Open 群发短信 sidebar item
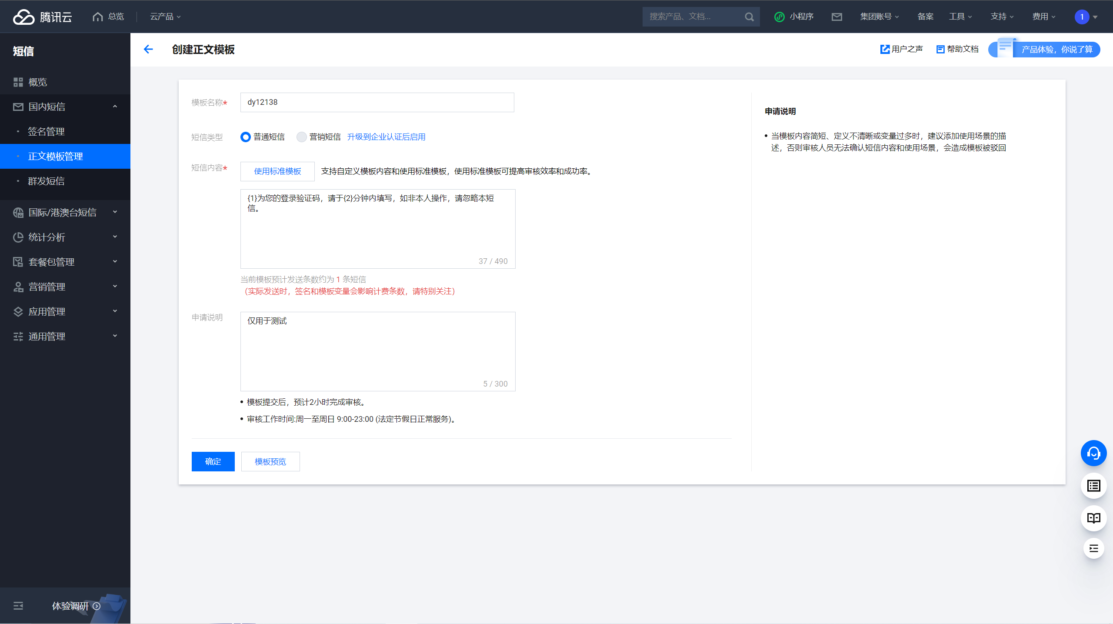This screenshot has height=624, width=1113. coord(46,181)
